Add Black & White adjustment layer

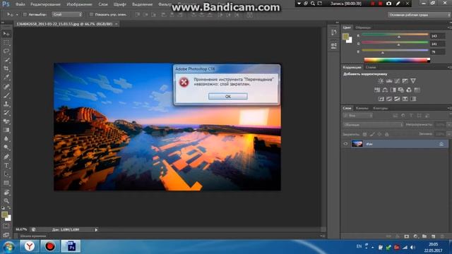393,90
